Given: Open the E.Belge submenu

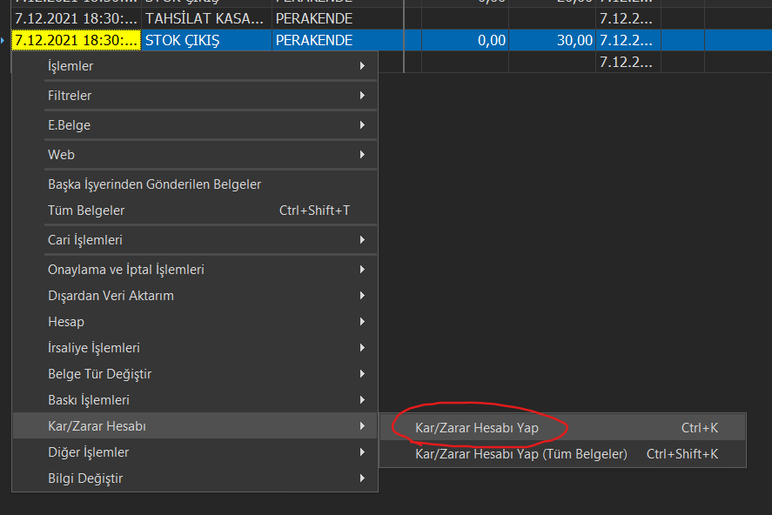Looking at the screenshot, I should tap(69, 125).
